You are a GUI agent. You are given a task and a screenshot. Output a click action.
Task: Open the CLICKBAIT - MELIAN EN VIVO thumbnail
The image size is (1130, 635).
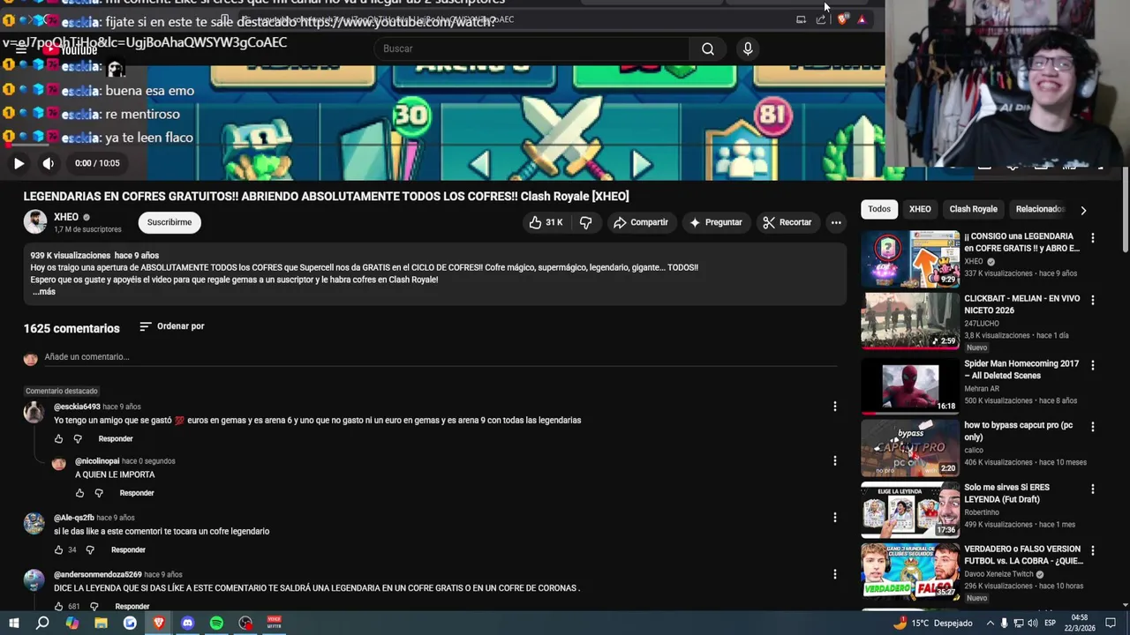pyautogui.click(x=910, y=321)
